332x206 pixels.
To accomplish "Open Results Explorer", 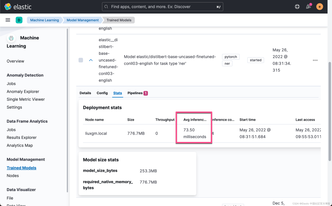I will coord(22,137).
